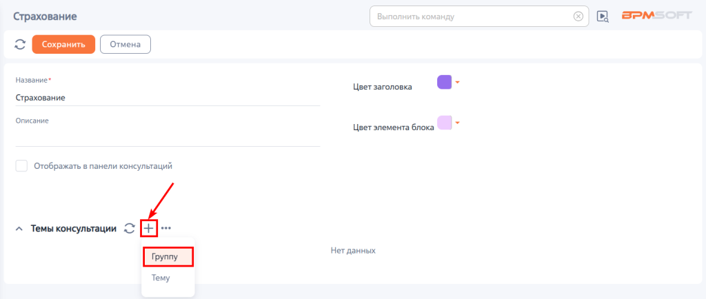Click the purple header color swatch
This screenshot has height=299, width=706.
point(445,82)
